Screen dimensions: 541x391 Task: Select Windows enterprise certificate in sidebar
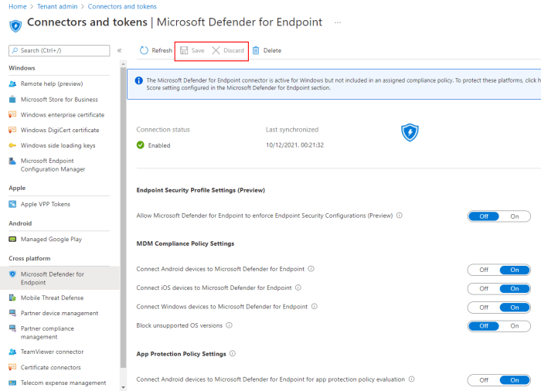[62, 114]
